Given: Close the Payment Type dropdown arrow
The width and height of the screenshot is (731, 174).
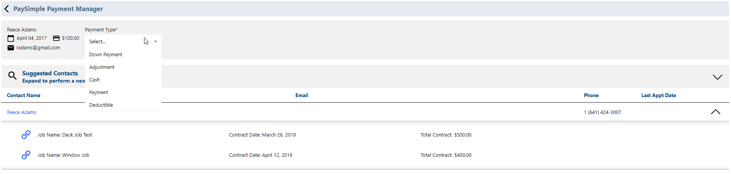Looking at the screenshot, I should 155,41.
